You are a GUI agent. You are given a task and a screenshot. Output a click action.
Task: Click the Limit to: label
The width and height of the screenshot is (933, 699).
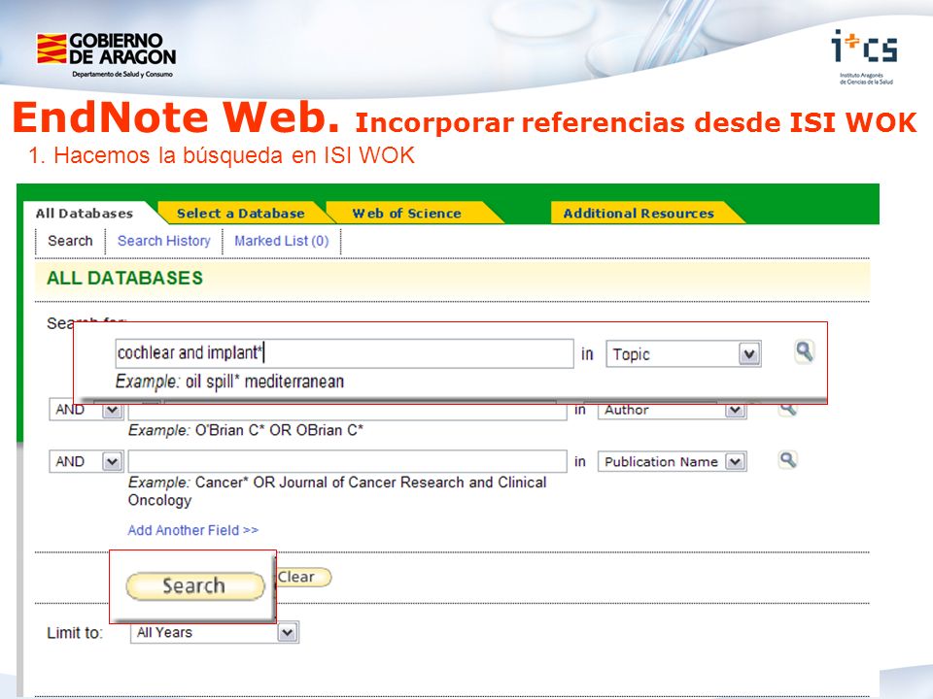(75, 632)
